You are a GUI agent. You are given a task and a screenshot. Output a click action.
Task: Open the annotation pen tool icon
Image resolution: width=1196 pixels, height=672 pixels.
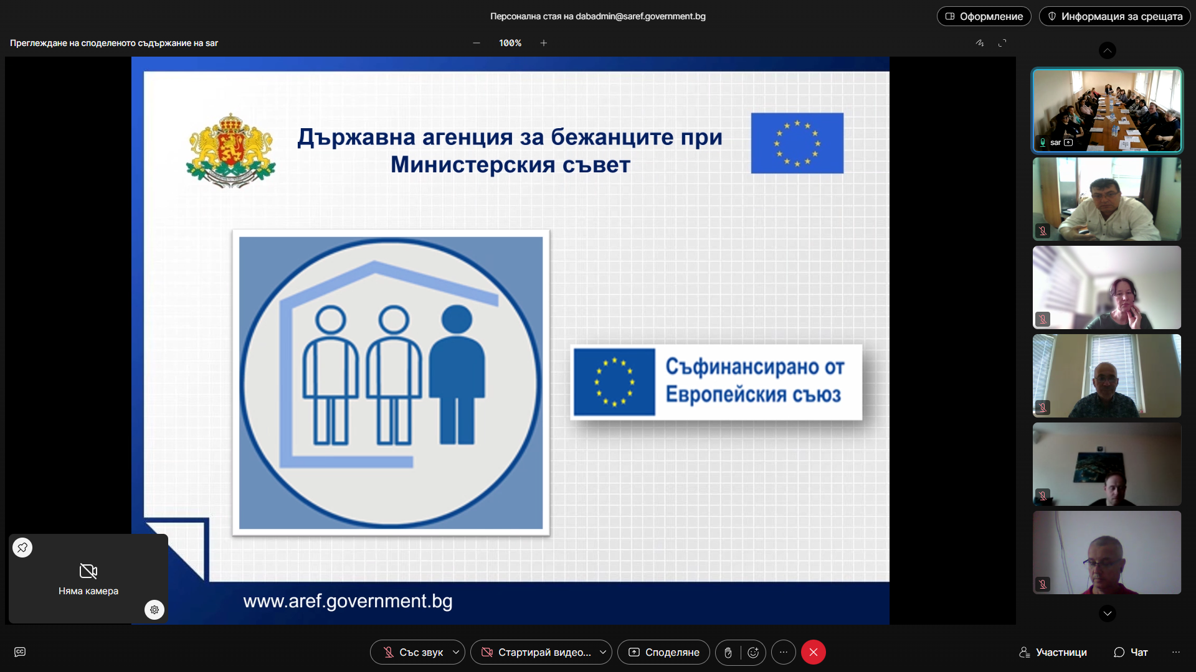tap(980, 43)
